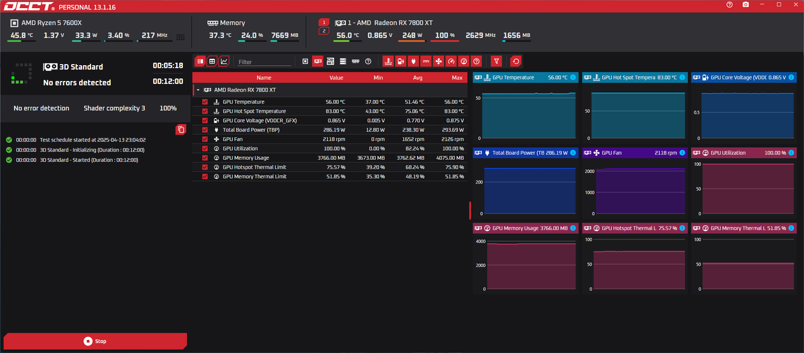The width and height of the screenshot is (804, 353).
Task: Click the AMD Ryzen 5 7600X header label
Action: coord(52,23)
